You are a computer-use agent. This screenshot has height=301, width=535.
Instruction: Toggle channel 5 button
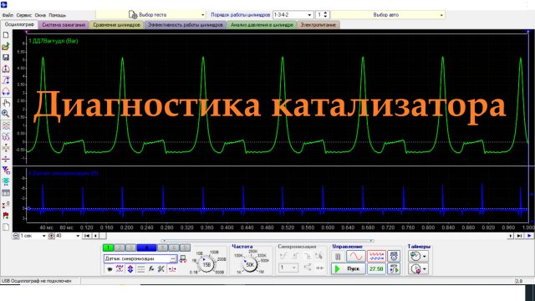163,247
